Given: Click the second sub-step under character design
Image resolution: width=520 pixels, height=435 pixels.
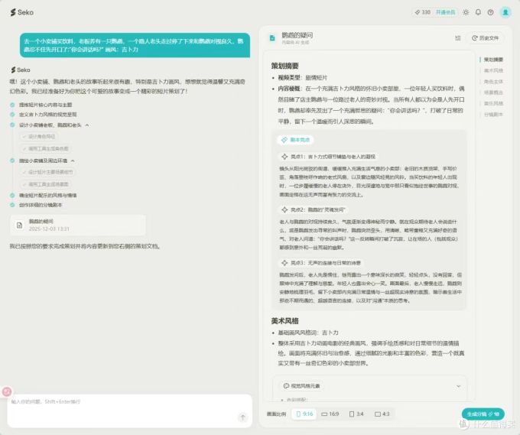Looking at the screenshot, I should point(45,148).
